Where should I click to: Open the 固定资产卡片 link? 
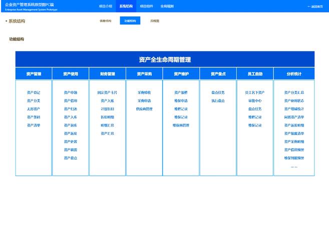point(107,92)
